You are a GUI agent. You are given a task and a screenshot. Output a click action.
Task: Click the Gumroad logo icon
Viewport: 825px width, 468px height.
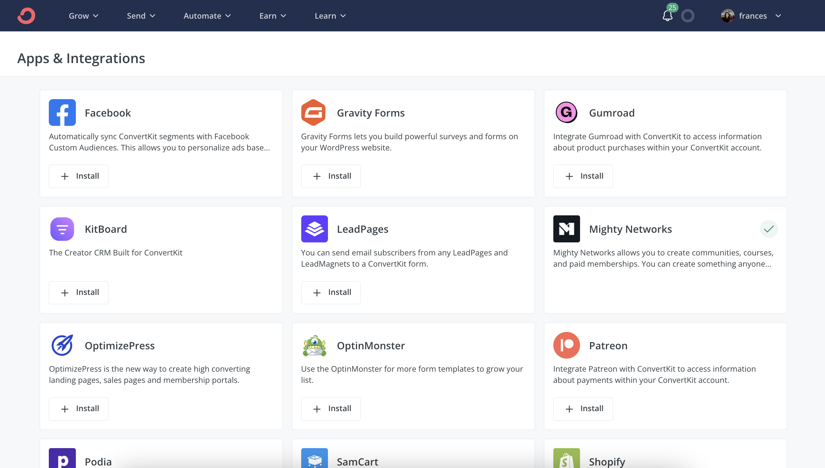[x=566, y=112]
